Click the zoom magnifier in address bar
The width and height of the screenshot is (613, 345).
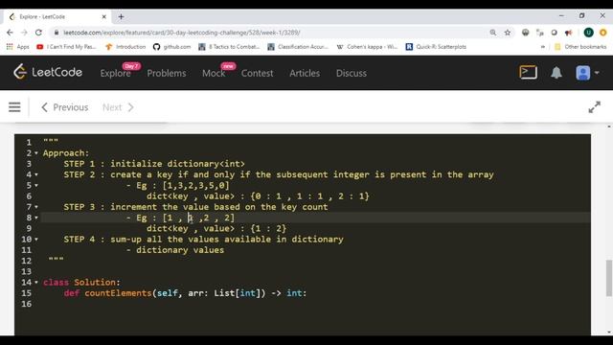coord(493,33)
